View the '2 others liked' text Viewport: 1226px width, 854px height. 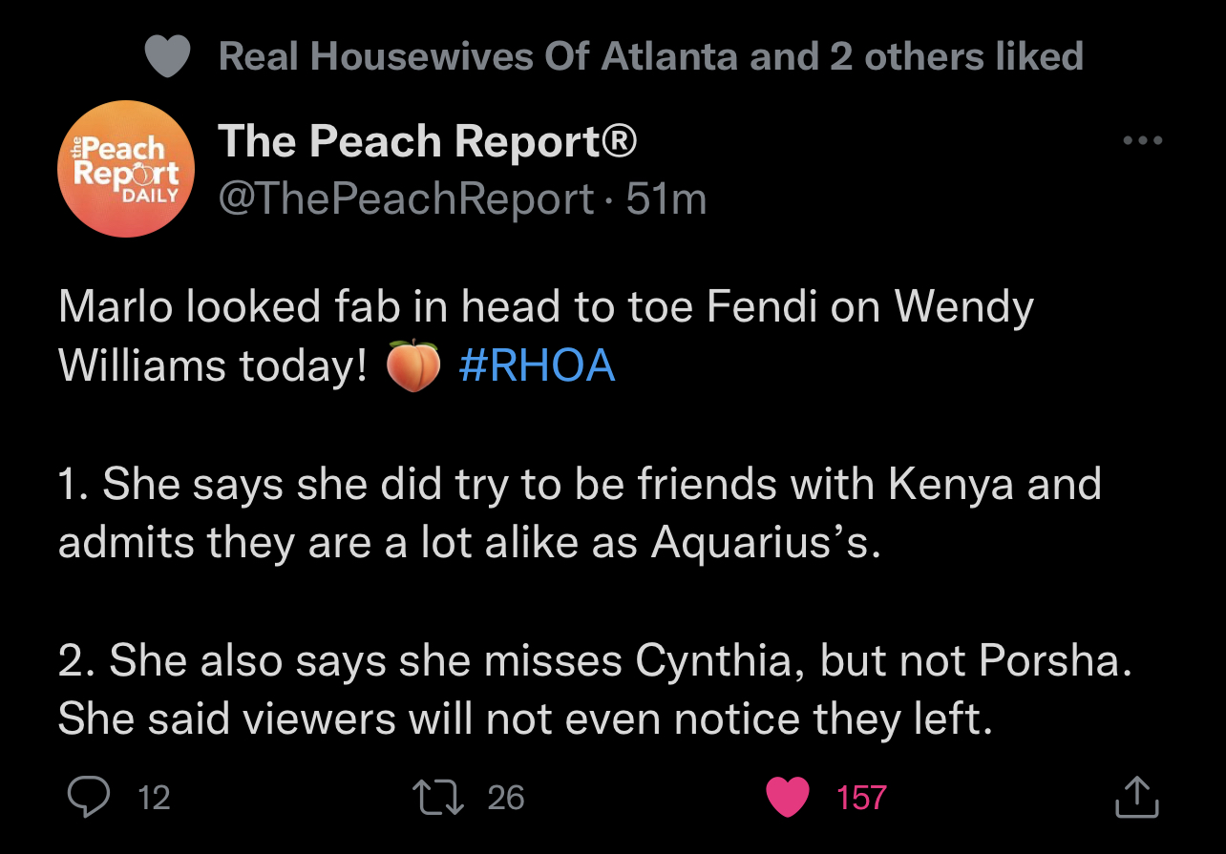[x=956, y=57]
